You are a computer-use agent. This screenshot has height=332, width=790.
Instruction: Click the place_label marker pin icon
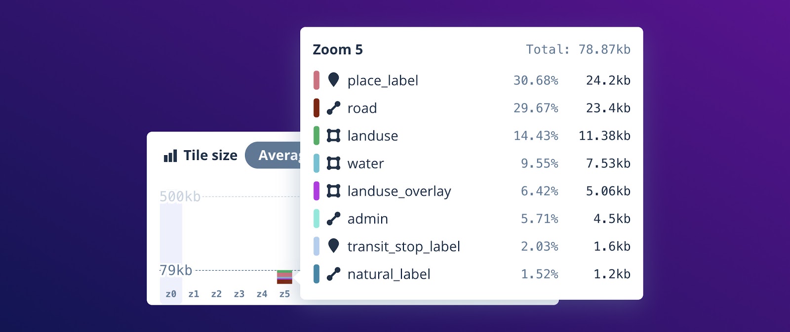pyautogui.click(x=333, y=80)
